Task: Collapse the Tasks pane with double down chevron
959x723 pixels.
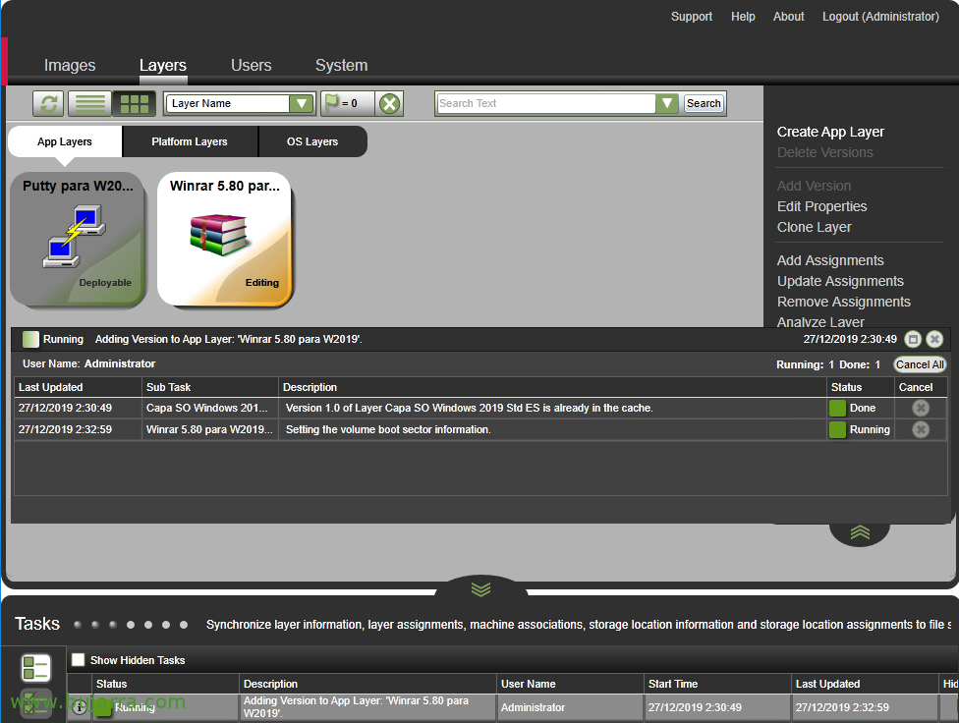Action: pos(480,588)
